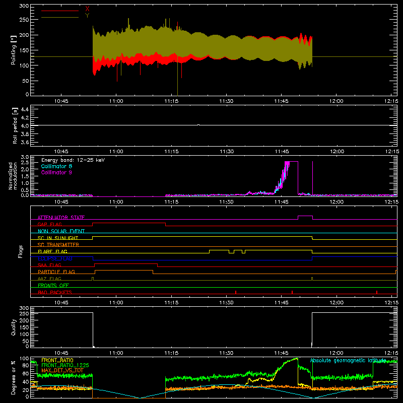Image resolution: width=403 pixels, height=403 pixels.
Task: Click the cyan 'Collimator 8' legend entry
Action: (56, 166)
